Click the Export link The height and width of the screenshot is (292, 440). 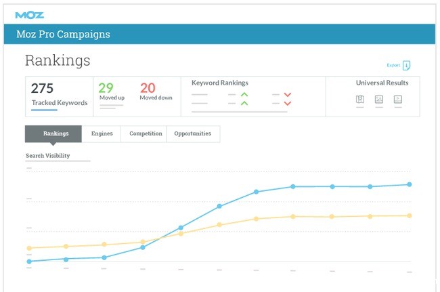393,66
